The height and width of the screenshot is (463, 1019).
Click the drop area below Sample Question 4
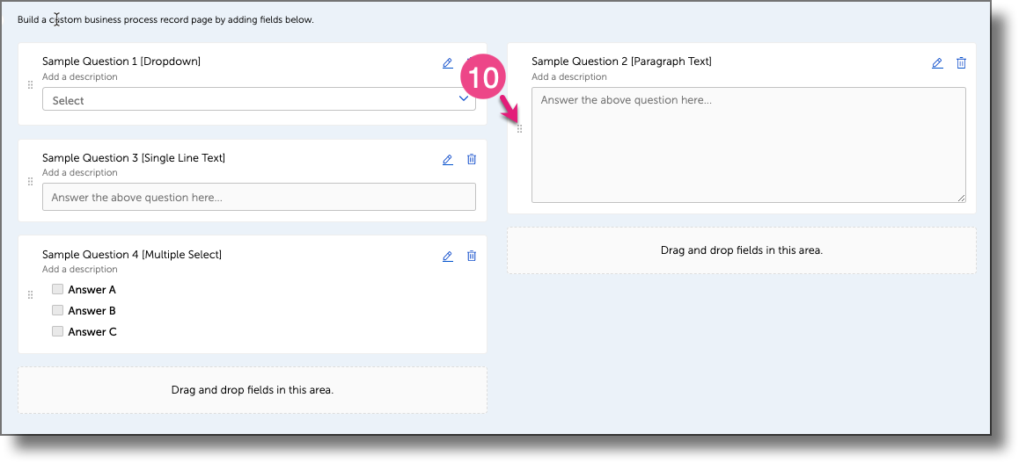[253, 390]
